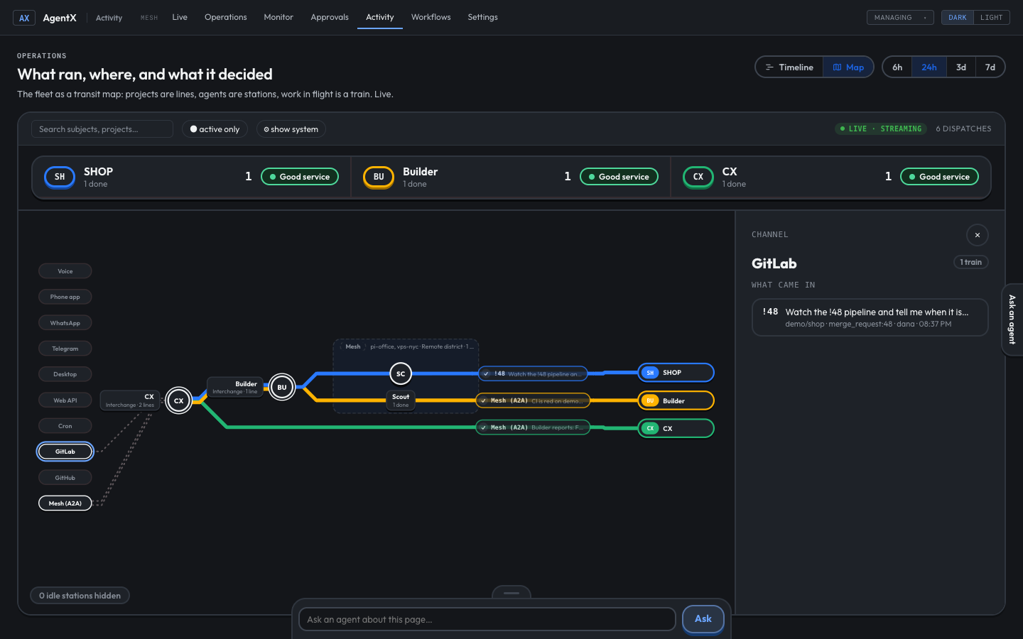Click the LIVE STREAMING status indicator
Screen dimensions: 1023x639
coord(881,129)
